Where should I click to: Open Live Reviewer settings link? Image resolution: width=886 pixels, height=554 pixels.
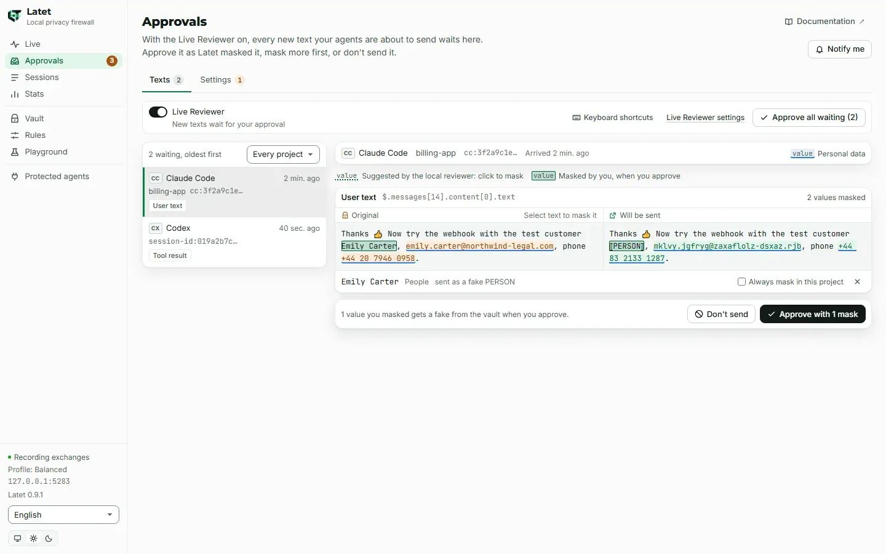pyautogui.click(x=705, y=118)
